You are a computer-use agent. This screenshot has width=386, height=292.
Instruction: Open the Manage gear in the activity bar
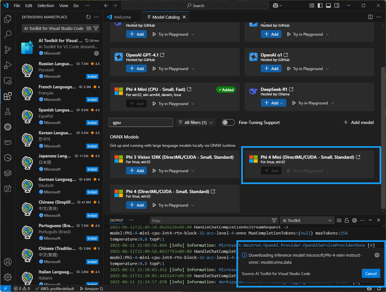coord(8,277)
